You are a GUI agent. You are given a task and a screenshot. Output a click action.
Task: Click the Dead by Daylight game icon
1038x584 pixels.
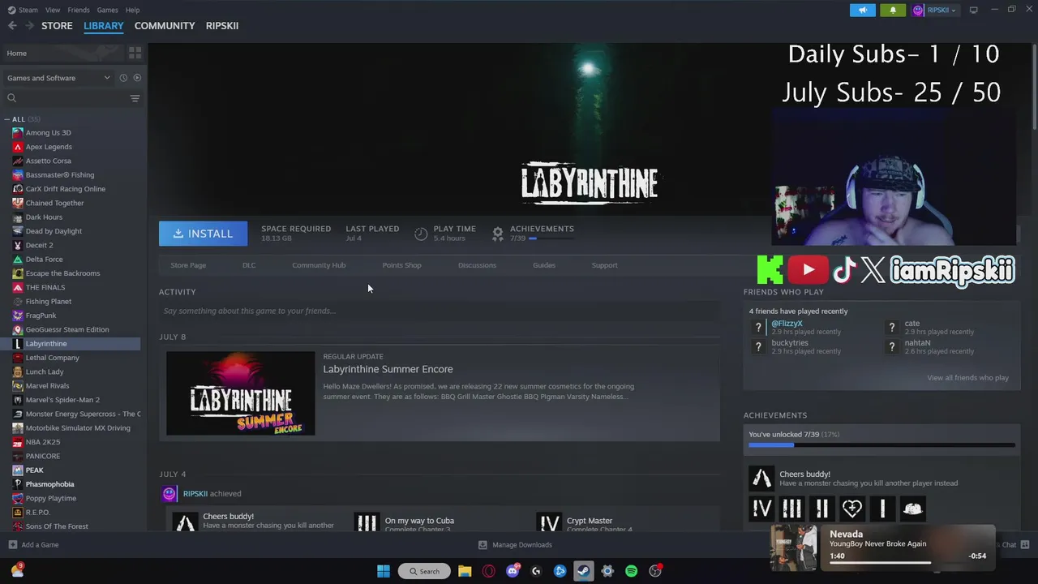pyautogui.click(x=18, y=231)
